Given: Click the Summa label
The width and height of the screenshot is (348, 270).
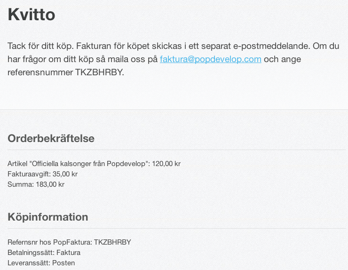Looking at the screenshot, I should point(21,184).
